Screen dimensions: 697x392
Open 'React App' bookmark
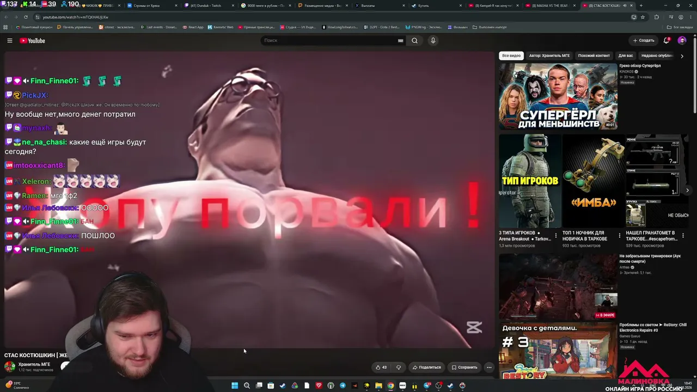click(193, 27)
